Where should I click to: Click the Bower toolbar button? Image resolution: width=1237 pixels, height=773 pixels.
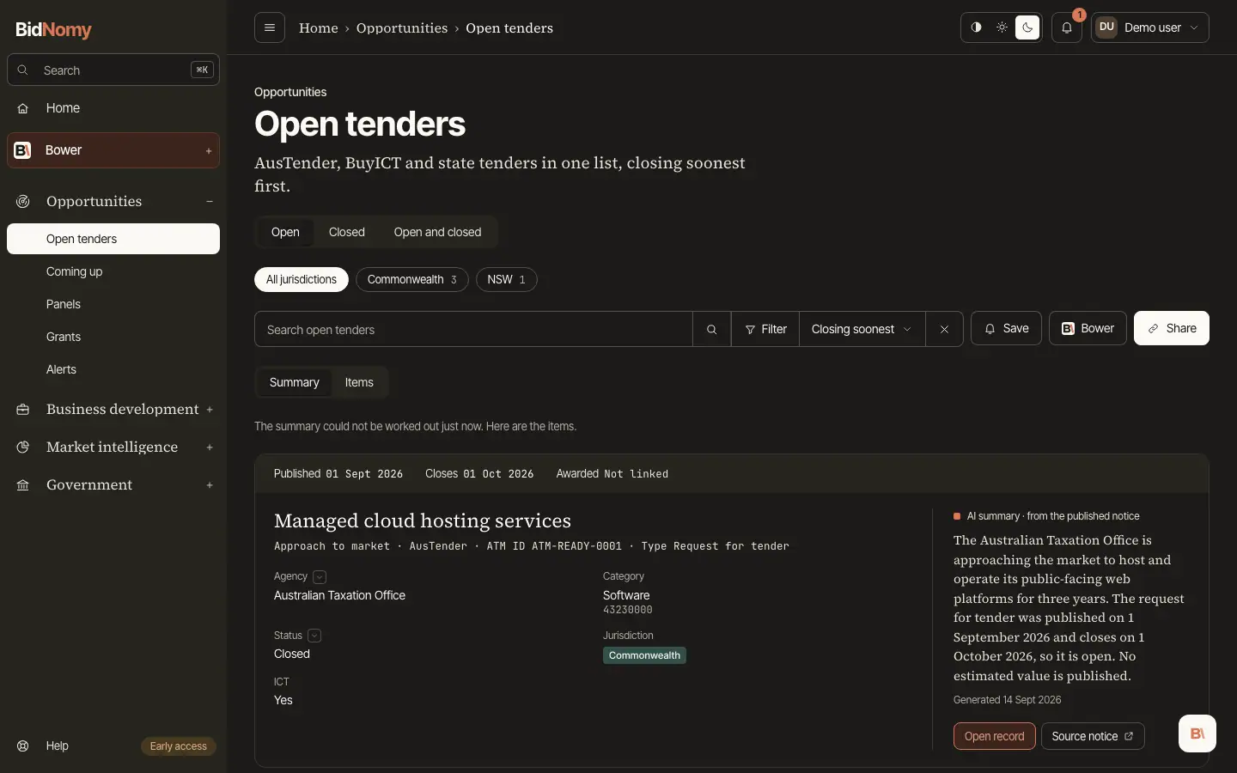pos(1088,328)
